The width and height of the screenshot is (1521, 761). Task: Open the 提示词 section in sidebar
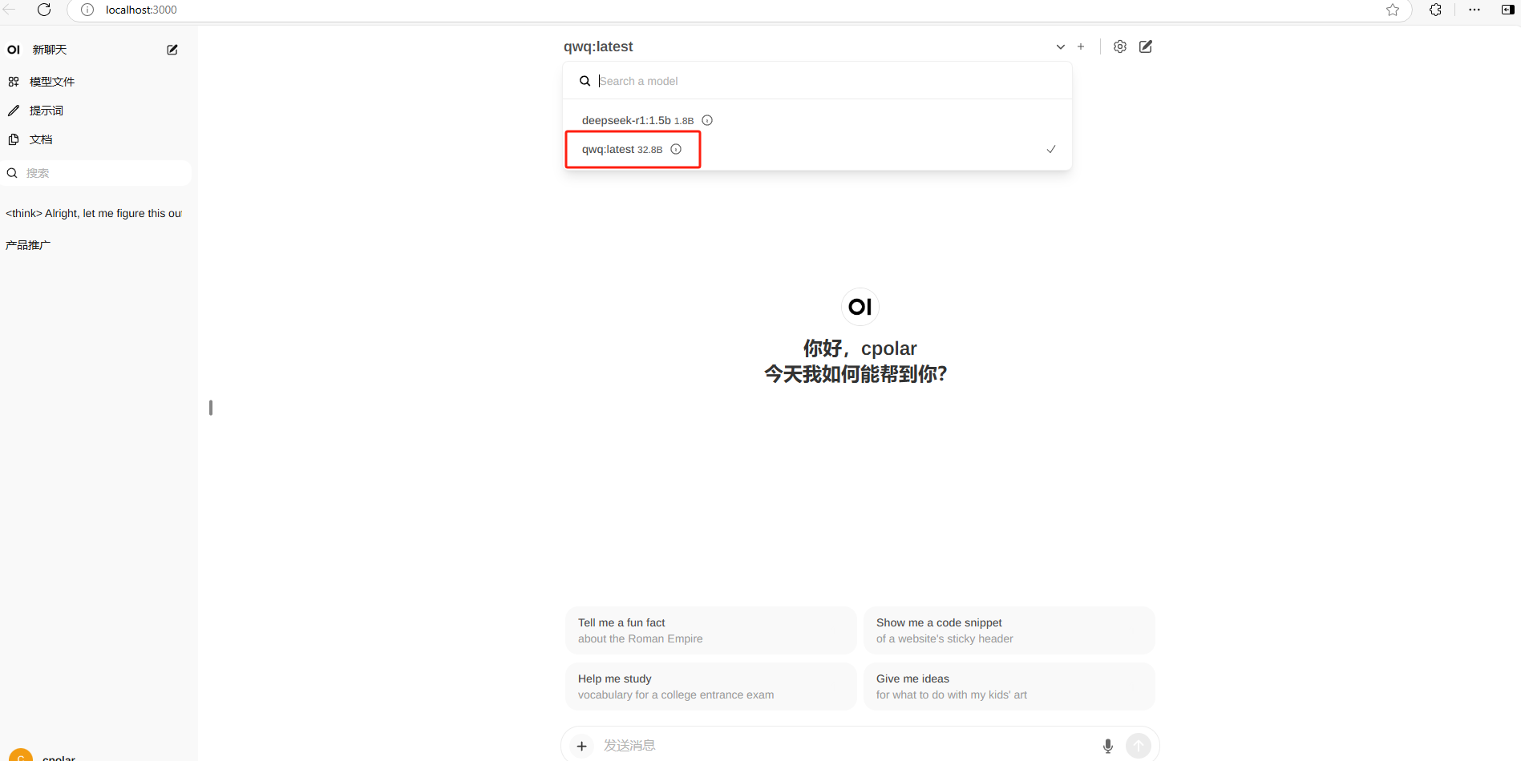point(47,110)
